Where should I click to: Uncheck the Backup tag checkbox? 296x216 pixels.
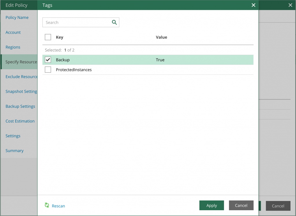48,60
